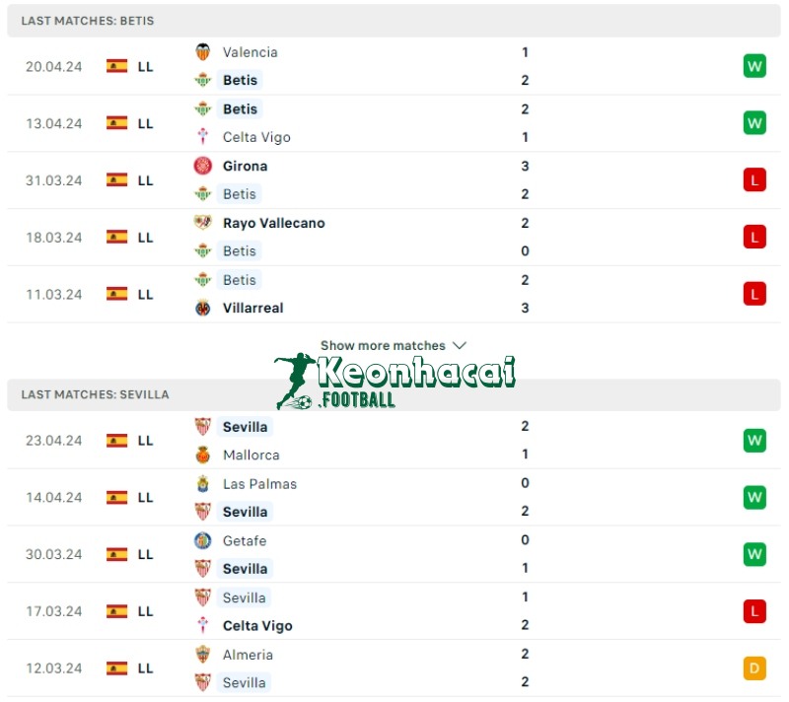Click the Valencia club crest

[204, 52]
